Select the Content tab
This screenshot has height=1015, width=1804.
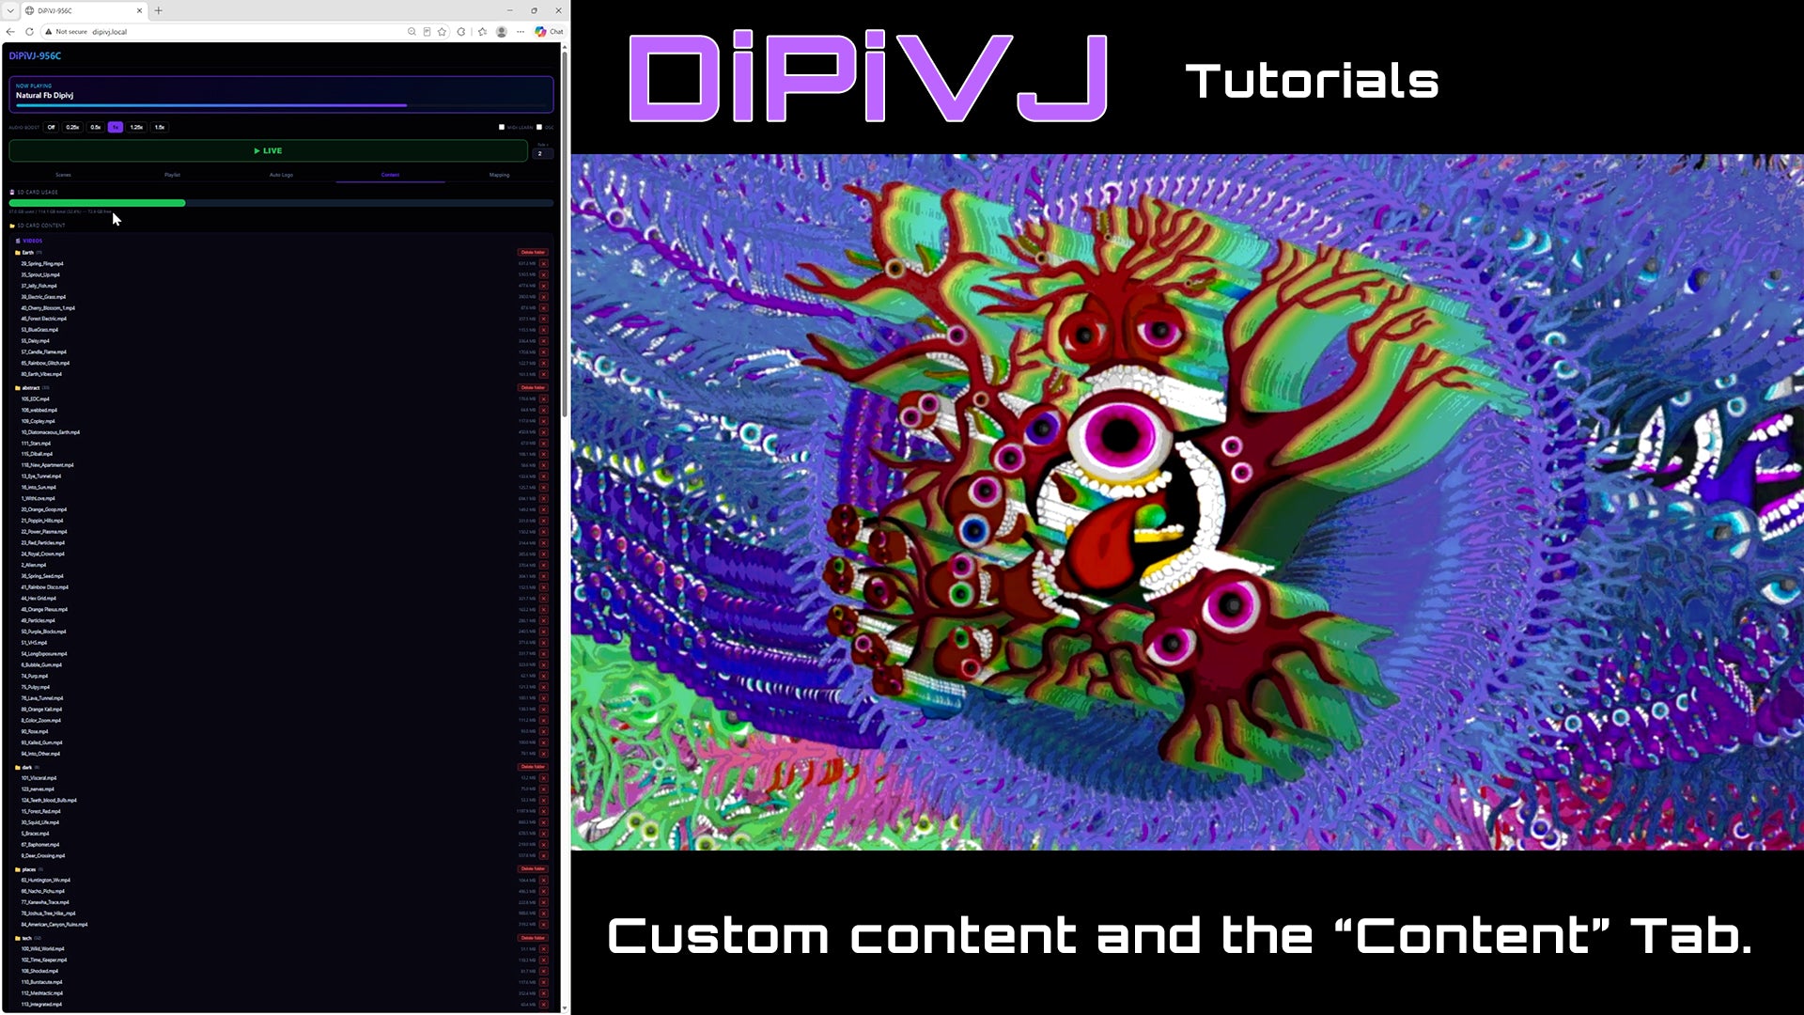point(390,175)
